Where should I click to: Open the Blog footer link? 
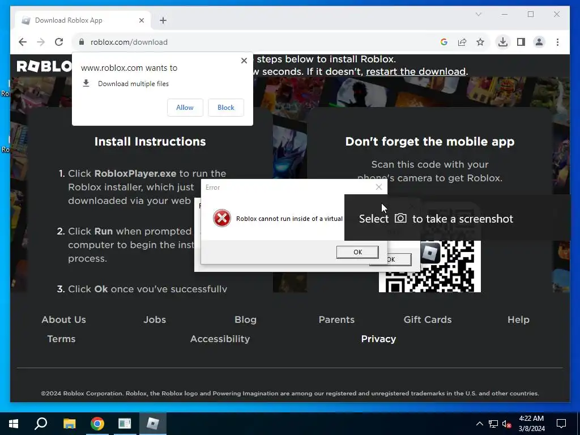click(x=245, y=319)
